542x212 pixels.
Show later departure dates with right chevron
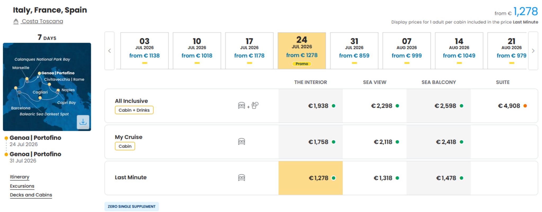[x=533, y=51]
